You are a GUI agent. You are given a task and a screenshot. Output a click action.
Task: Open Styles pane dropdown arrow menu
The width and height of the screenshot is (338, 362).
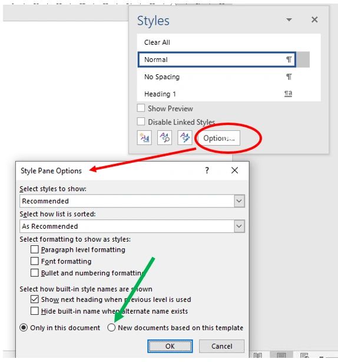pos(289,20)
